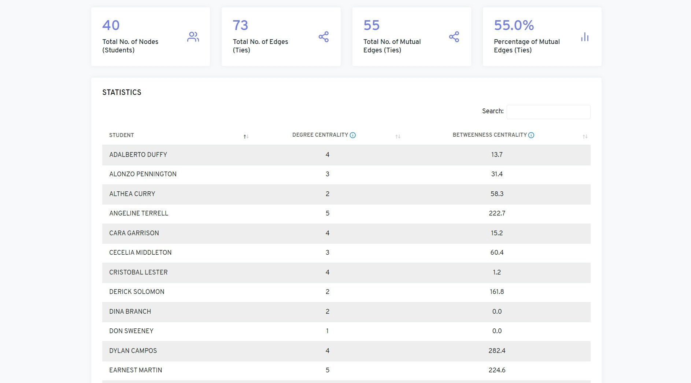Click the people icon on Total Nodes card
Screen dimensions: 691x383
[x=193, y=37]
